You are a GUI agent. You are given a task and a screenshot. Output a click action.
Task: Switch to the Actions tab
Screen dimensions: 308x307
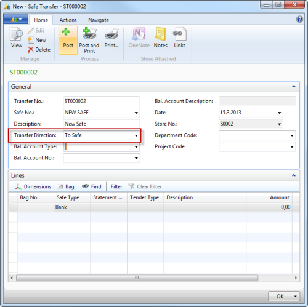point(68,20)
